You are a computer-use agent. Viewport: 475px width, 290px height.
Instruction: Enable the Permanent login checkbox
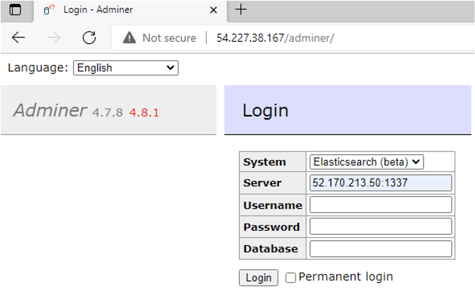pyautogui.click(x=291, y=278)
